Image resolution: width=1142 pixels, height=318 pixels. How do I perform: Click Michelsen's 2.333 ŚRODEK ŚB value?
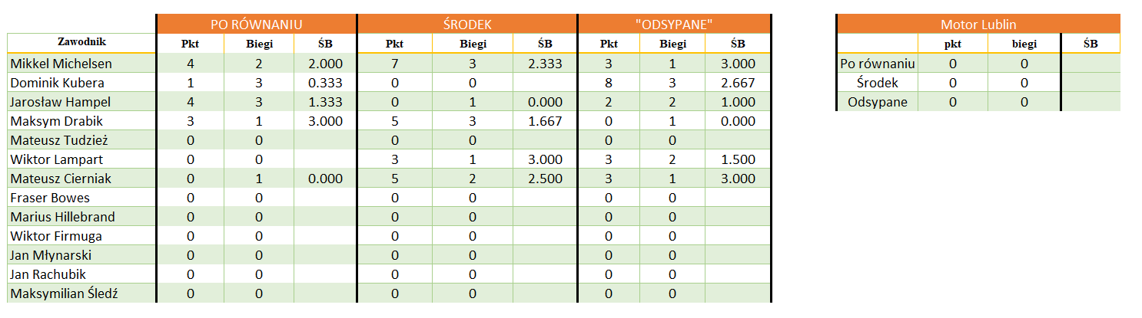click(x=544, y=64)
